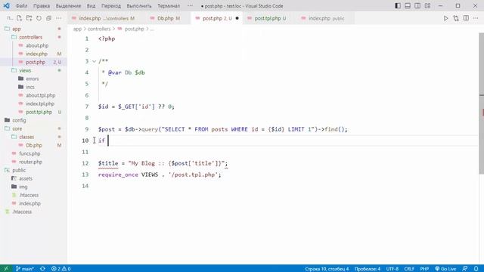Customize layout icon in title bar

click(427, 6)
